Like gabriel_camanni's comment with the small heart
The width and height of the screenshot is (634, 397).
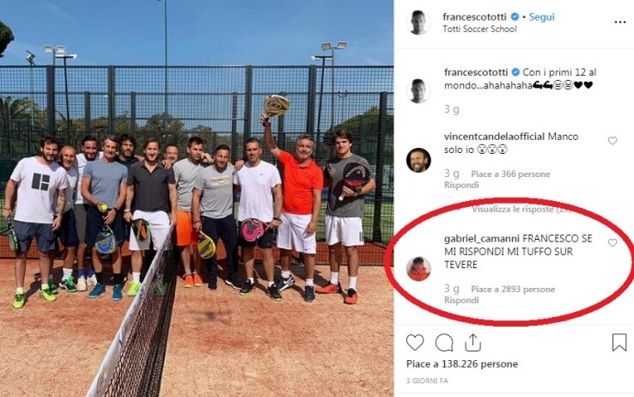pos(613,242)
